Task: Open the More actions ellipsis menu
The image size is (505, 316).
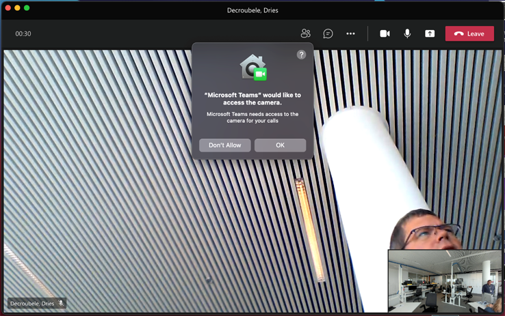Action: click(x=350, y=33)
